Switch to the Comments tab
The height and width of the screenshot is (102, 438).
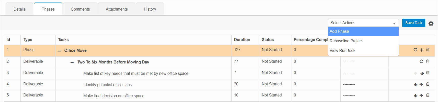[x=80, y=9]
